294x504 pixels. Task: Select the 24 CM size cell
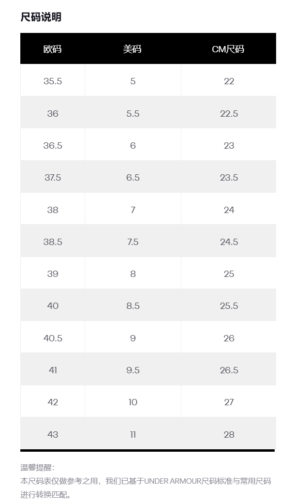(x=229, y=210)
